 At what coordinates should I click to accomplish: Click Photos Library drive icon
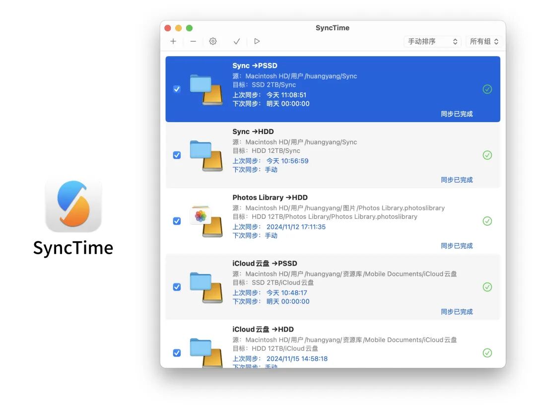[206, 221]
